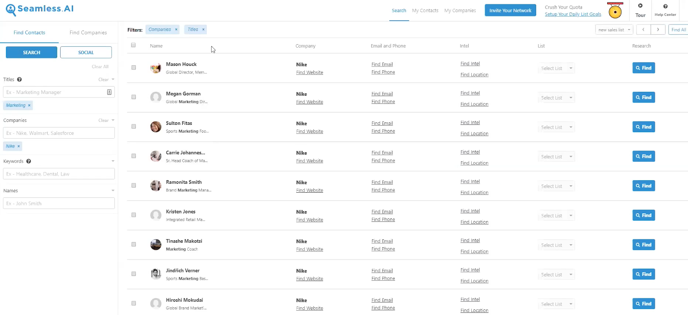688x315 pixels.
Task: Open Setup Your Daily List Goals link
Action: tap(573, 14)
